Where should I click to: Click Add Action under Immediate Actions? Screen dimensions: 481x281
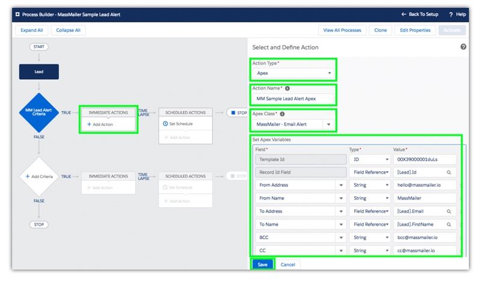pyautogui.click(x=100, y=124)
